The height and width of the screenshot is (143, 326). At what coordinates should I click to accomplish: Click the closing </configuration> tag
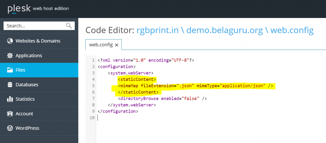pyautogui.click(x=118, y=111)
